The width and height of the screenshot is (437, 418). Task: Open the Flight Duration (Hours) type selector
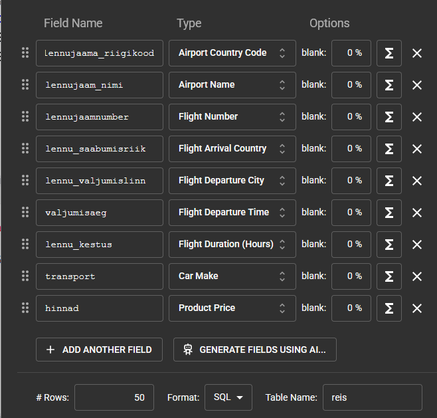[x=232, y=245]
